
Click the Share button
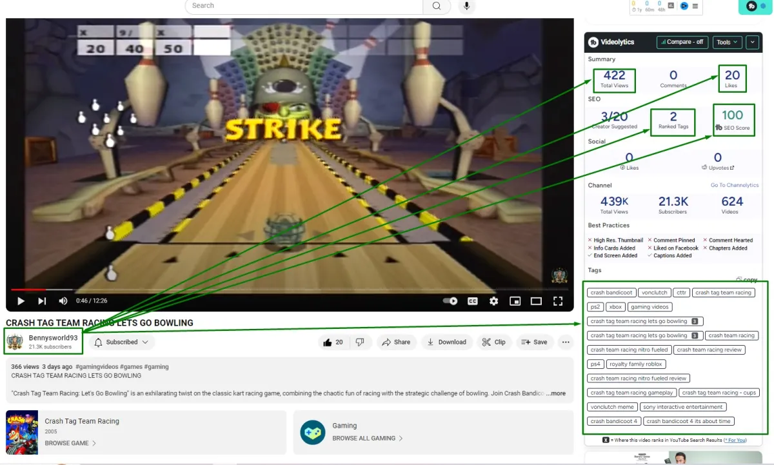pyautogui.click(x=396, y=342)
